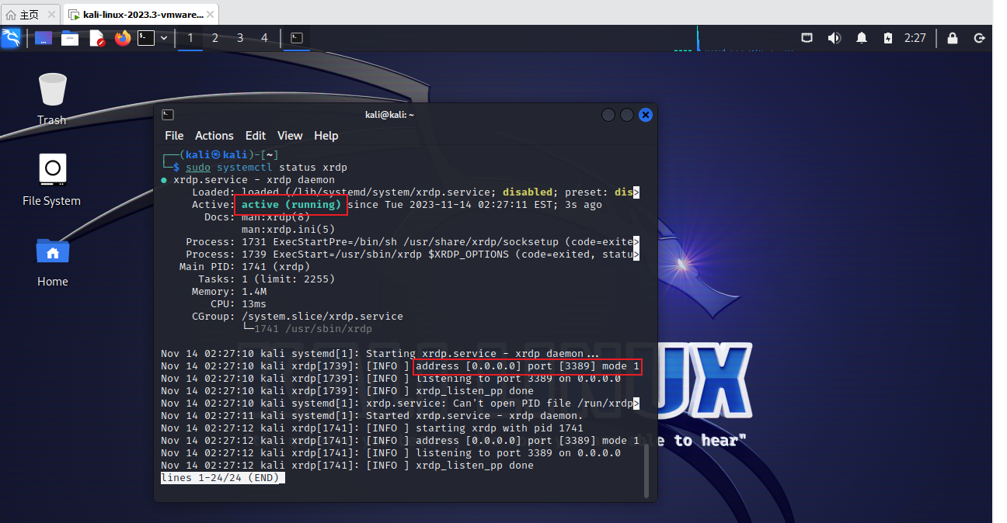Maximize the kali@kali terminal window
The width and height of the screenshot is (1007, 523).
tap(627, 115)
